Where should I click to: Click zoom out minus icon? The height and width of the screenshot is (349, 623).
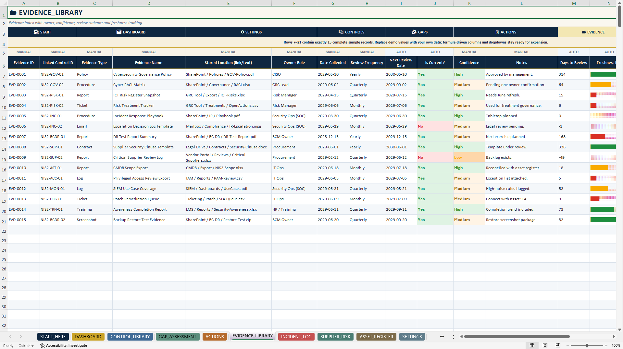568,345
